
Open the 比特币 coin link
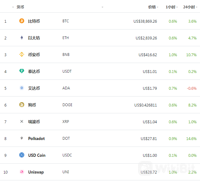34,21
